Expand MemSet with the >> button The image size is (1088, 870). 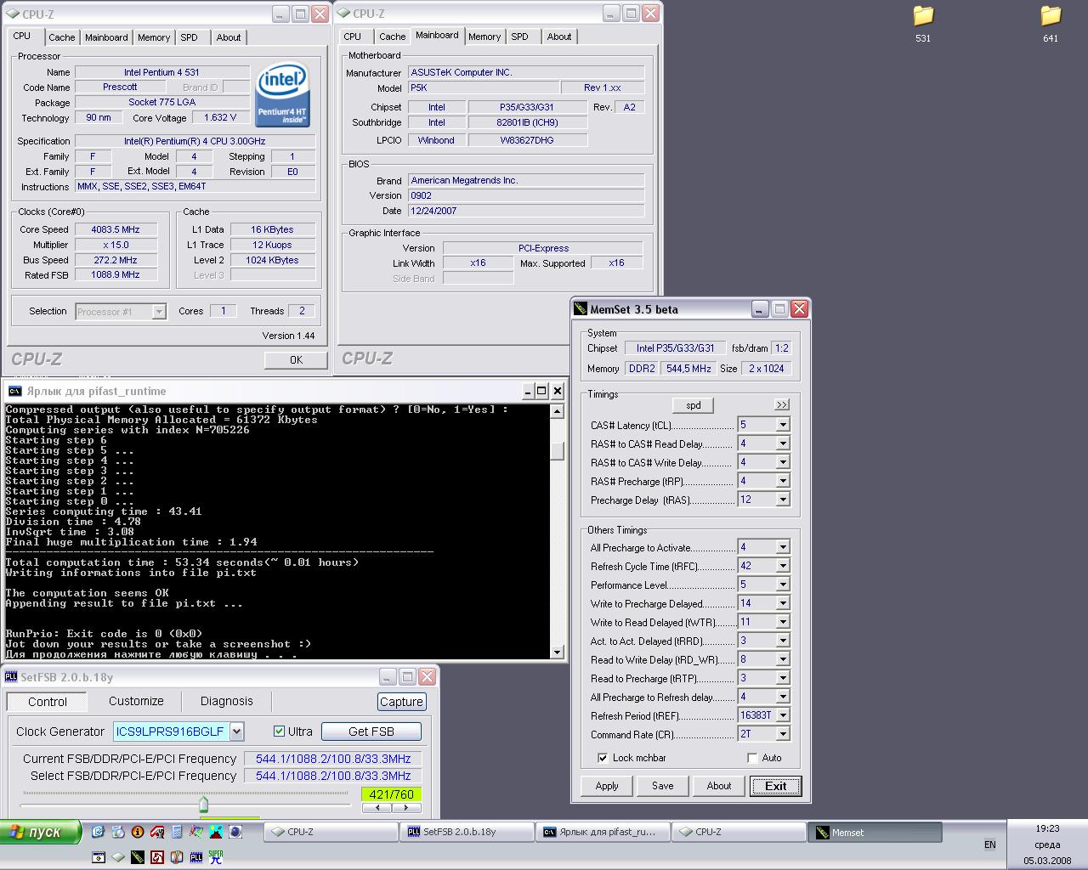coord(782,404)
